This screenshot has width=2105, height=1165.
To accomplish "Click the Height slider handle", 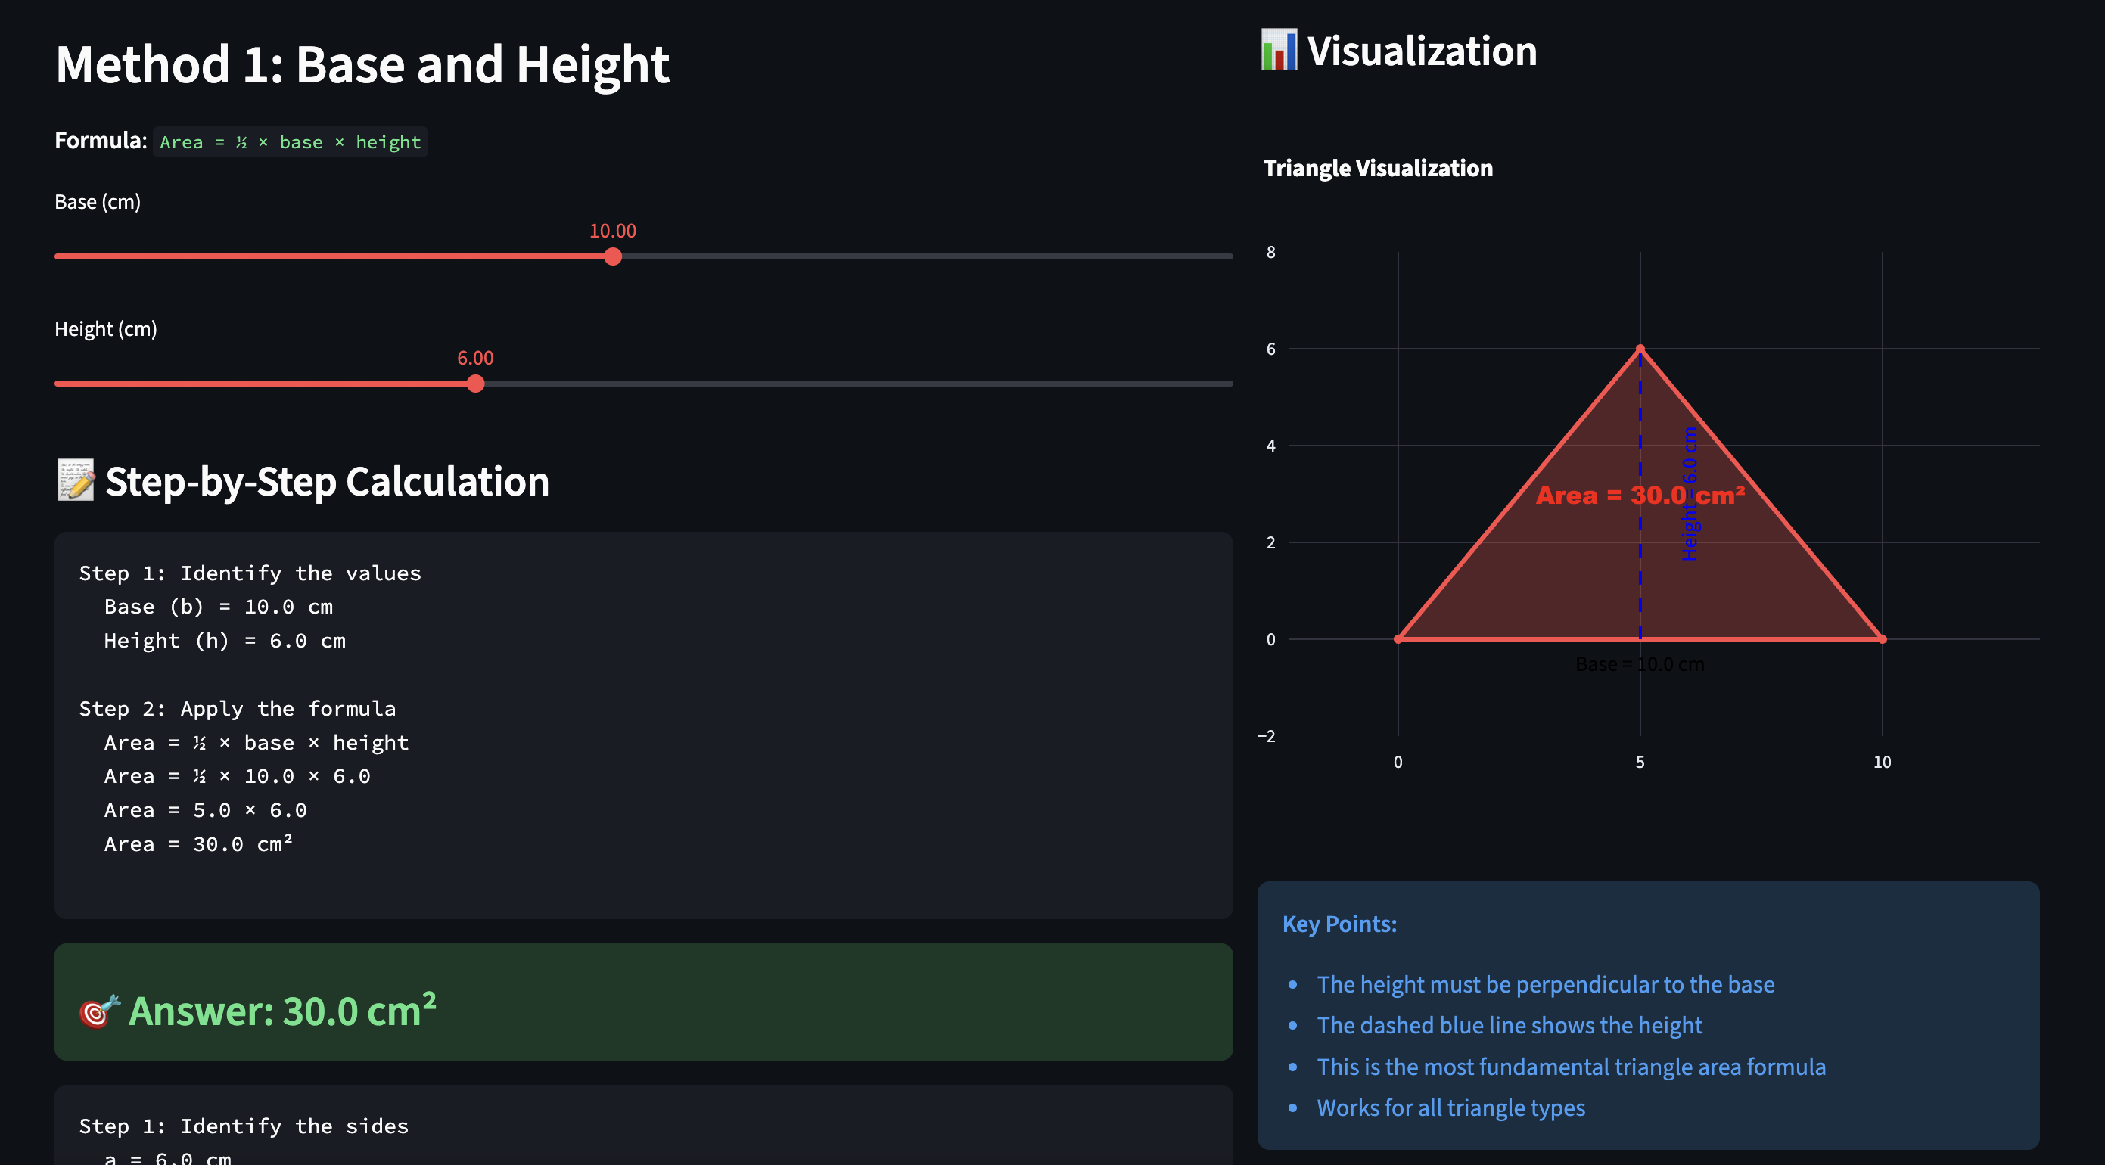I will (476, 384).
